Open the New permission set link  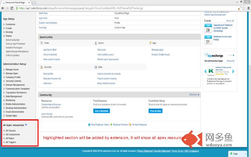click(x=52, y=78)
